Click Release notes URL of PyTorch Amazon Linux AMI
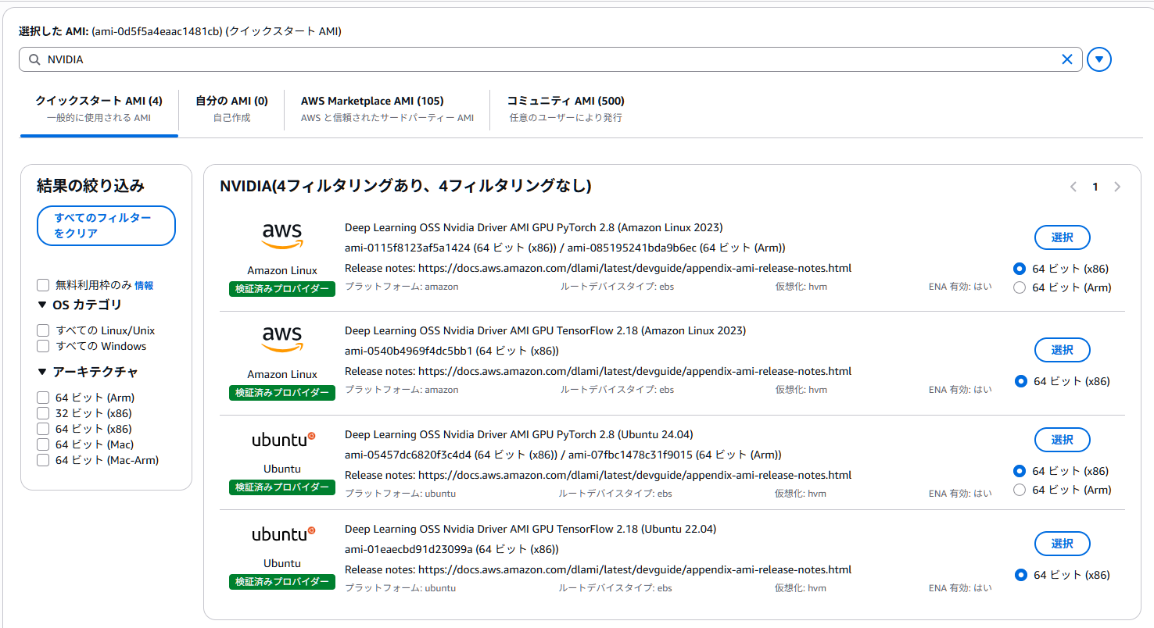1154x628 pixels. tap(635, 269)
